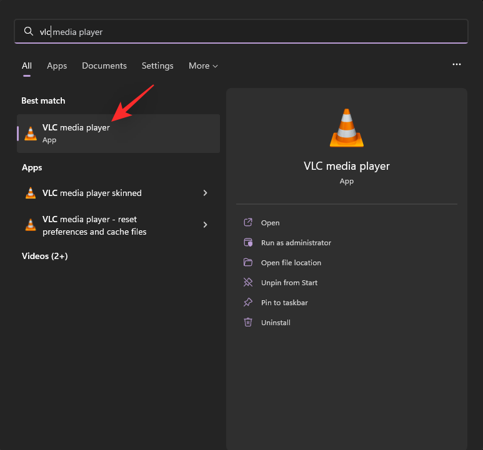Click the Videos (2+) heading
The height and width of the screenshot is (450, 483).
[44, 257]
